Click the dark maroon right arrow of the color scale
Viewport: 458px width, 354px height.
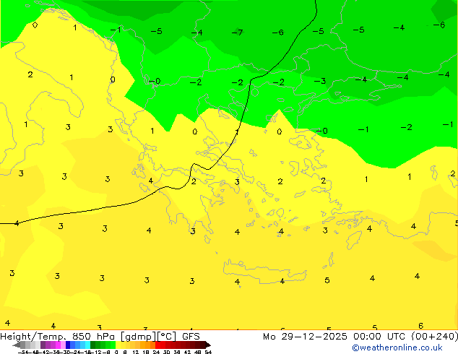click(x=208, y=345)
